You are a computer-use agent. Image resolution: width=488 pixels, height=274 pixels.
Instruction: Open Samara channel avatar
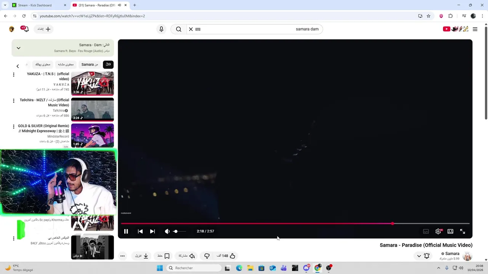pos(467,256)
